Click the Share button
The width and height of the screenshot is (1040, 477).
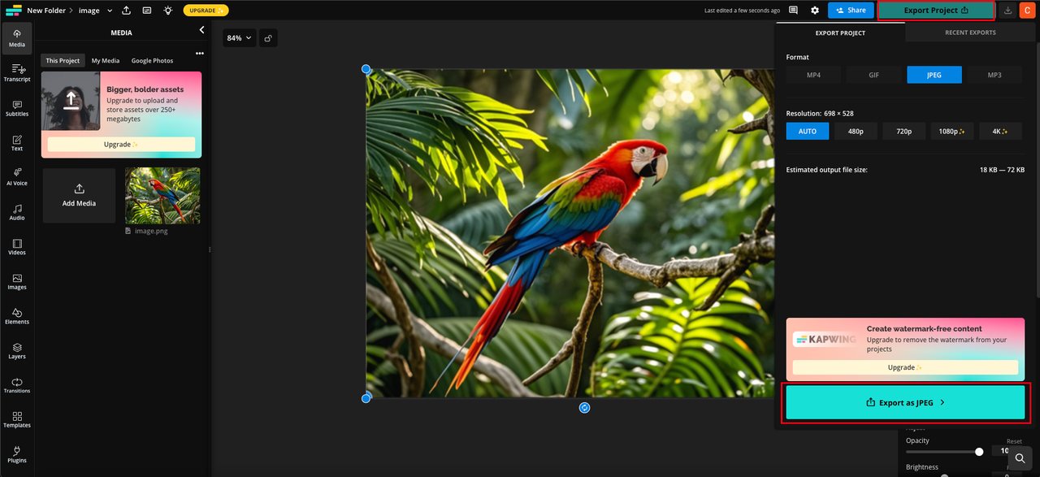(x=851, y=11)
